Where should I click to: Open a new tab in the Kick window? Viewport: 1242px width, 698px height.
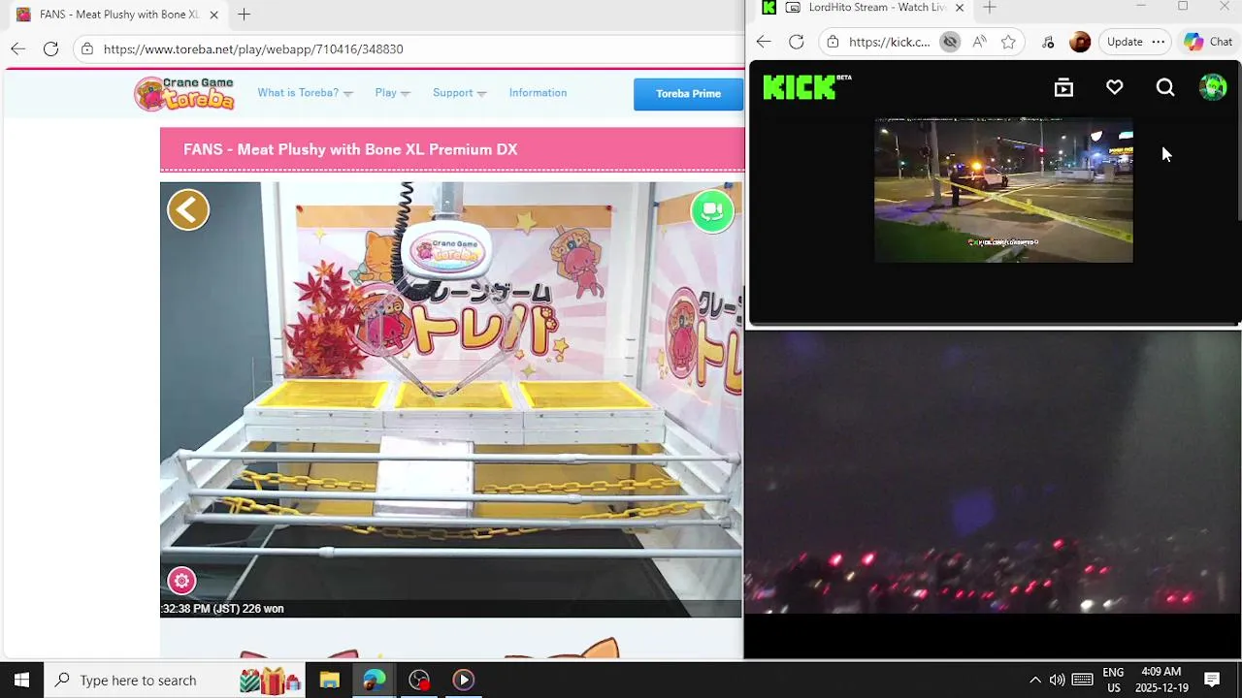click(990, 8)
